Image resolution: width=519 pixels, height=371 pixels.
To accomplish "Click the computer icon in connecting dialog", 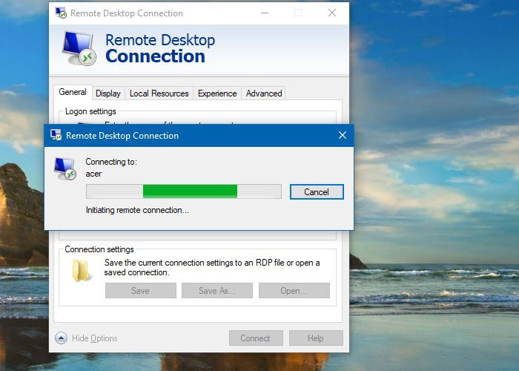I will tap(65, 168).
